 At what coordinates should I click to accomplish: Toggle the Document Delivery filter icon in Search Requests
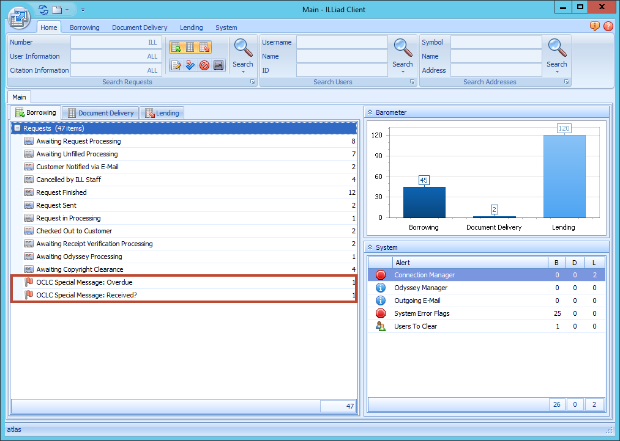(190, 47)
